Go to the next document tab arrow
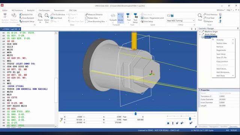240x135 pixels. pyautogui.click(x=195, y=29)
